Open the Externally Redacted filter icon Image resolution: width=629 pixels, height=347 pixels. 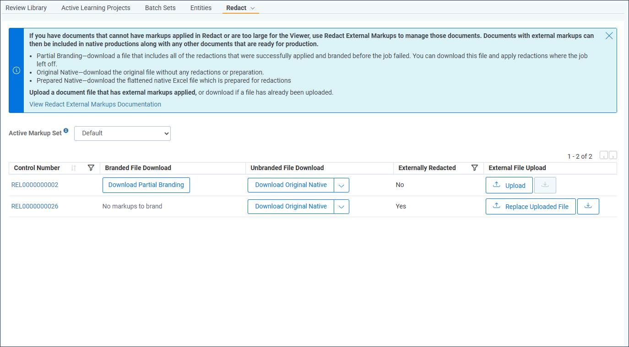(x=475, y=168)
